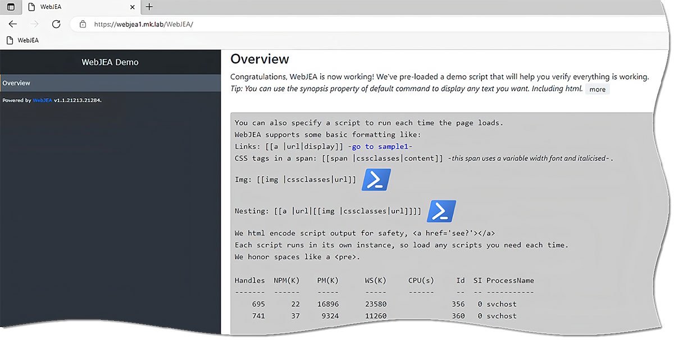Click the Overview page heading
674x340 pixels.
point(259,59)
